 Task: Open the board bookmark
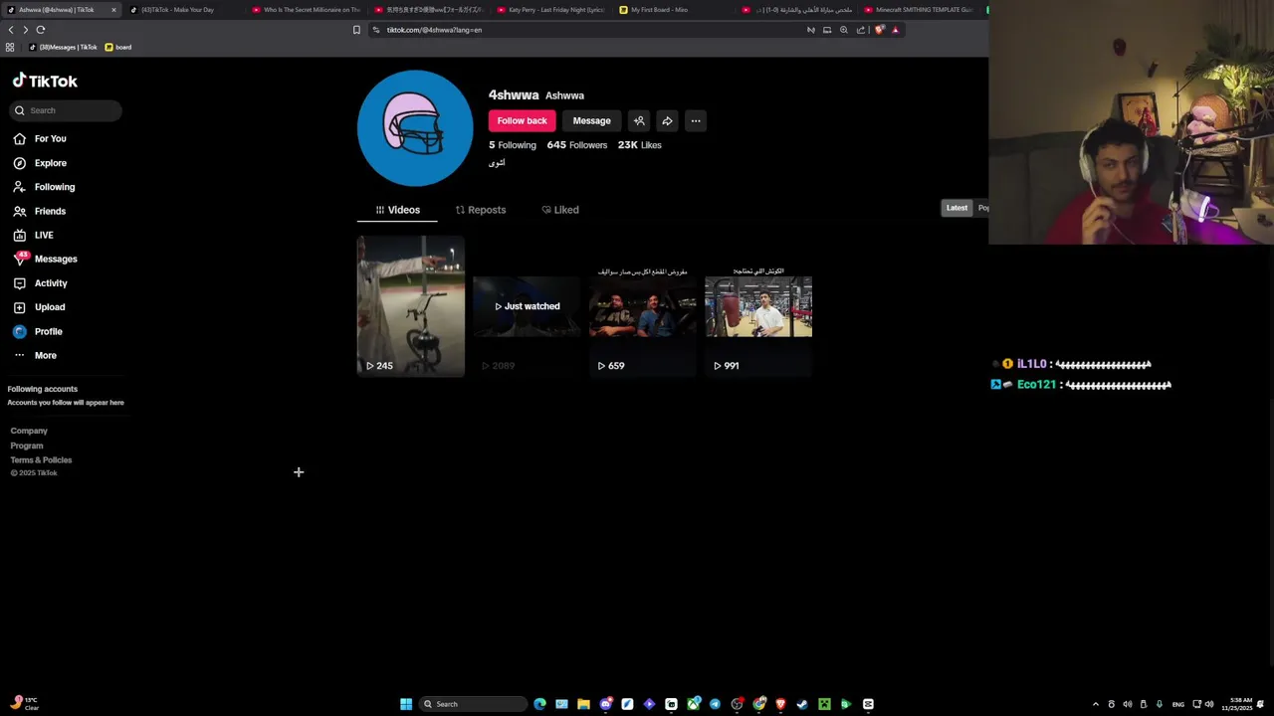(x=118, y=47)
